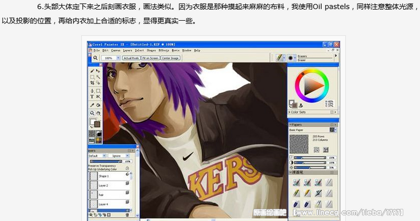Open the property bar flyout arrow

point(335,56)
